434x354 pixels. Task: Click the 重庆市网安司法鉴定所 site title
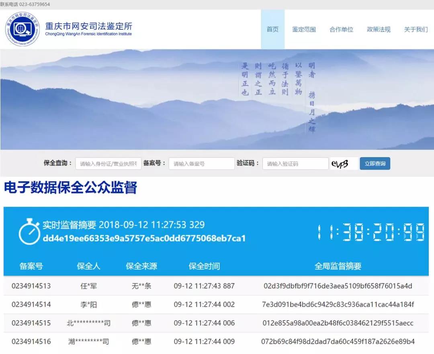pyautogui.click(x=88, y=27)
